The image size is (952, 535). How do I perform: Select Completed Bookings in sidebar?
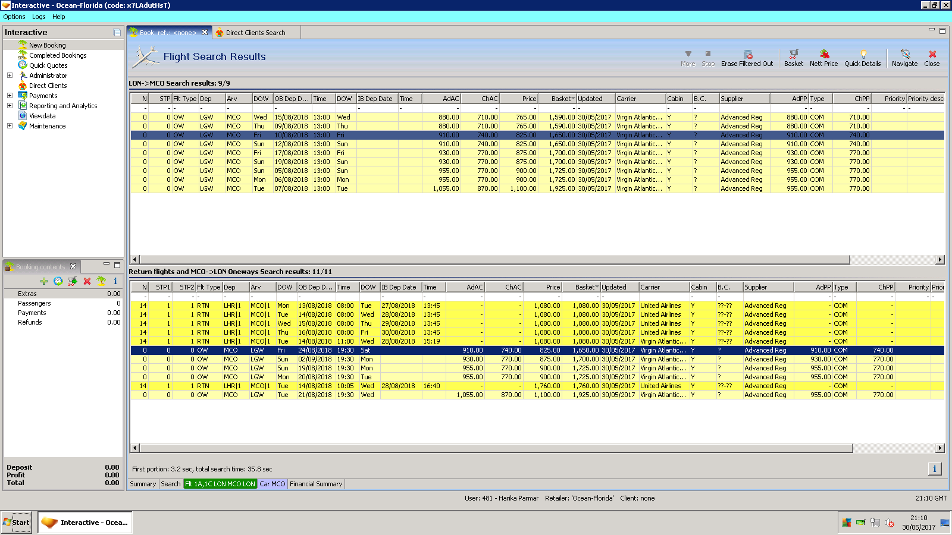click(x=58, y=55)
